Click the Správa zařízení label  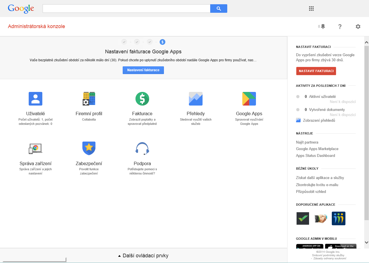pyautogui.click(x=36, y=163)
